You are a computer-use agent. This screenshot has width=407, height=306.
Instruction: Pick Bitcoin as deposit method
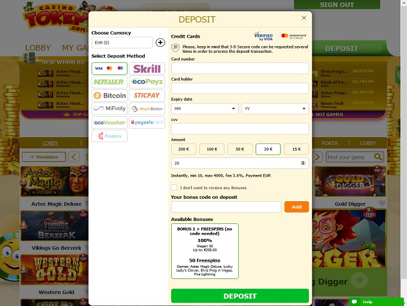(x=110, y=96)
